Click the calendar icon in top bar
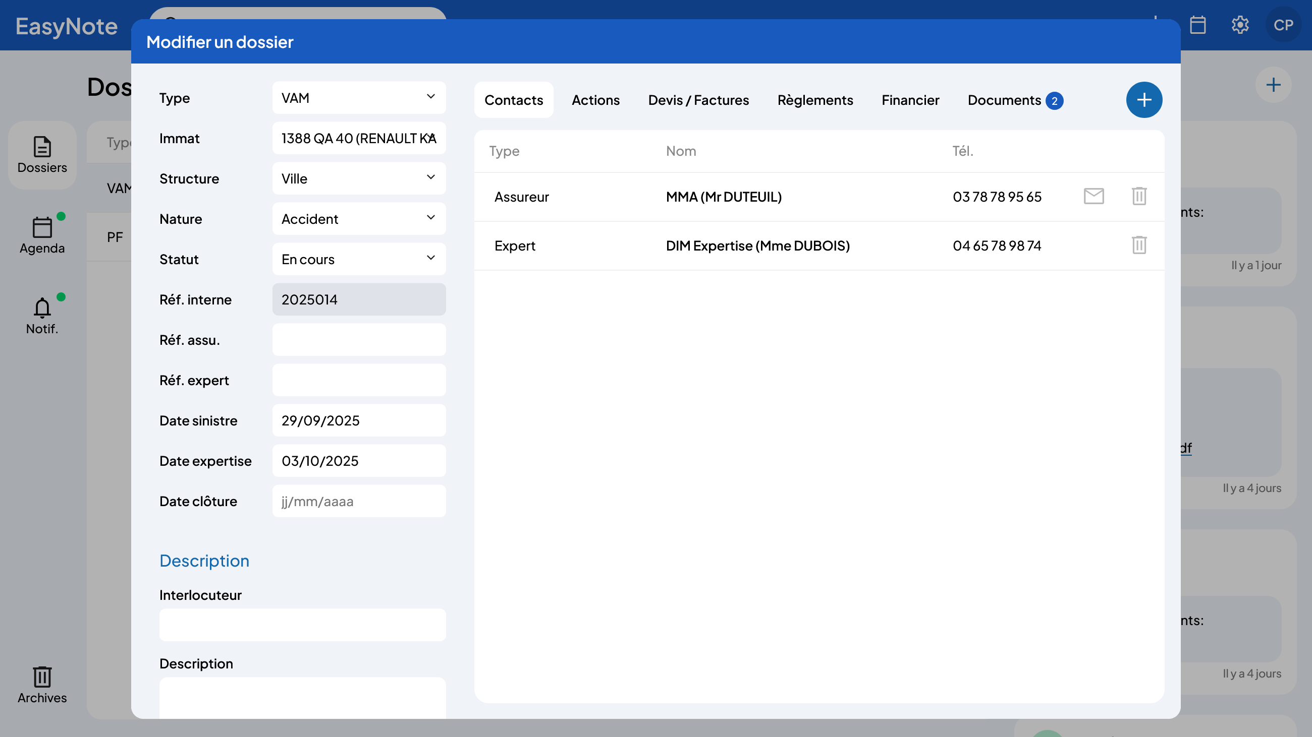 (x=1197, y=25)
